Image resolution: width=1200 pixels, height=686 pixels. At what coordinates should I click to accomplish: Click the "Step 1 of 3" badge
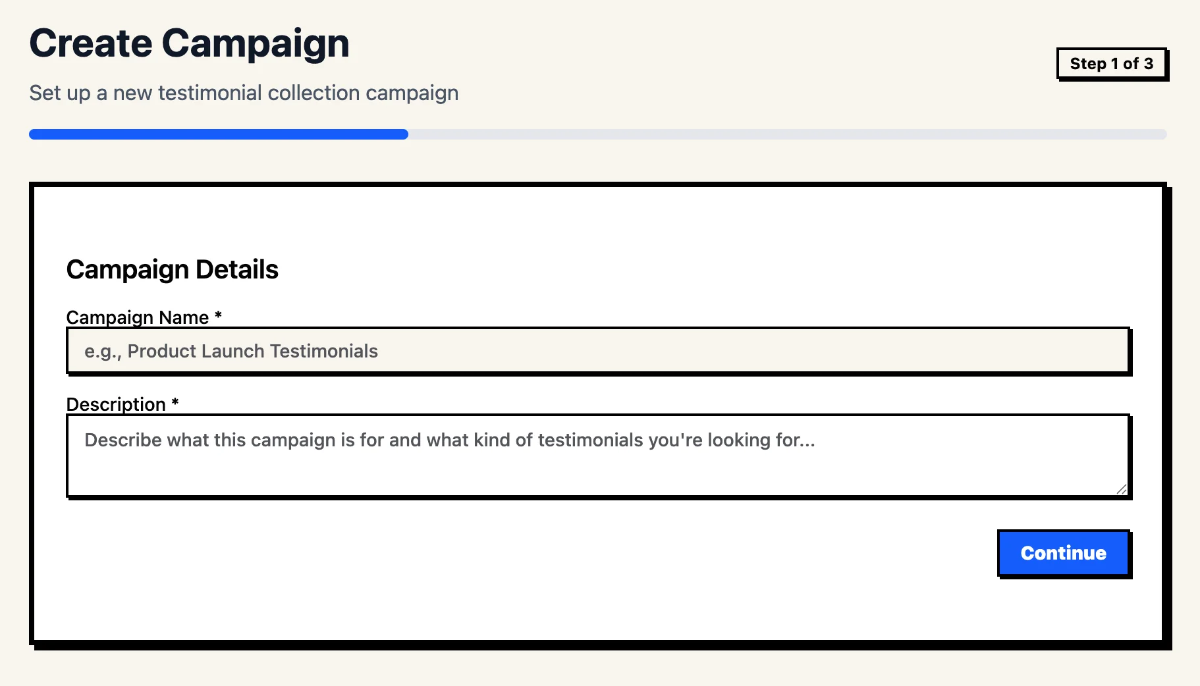click(x=1111, y=64)
